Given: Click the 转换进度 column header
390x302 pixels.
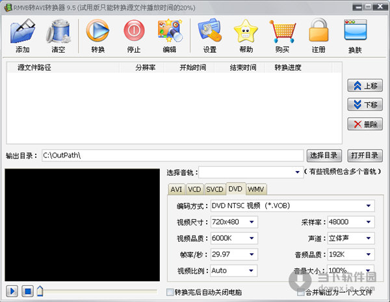Looking at the screenshot, I should (x=298, y=68).
